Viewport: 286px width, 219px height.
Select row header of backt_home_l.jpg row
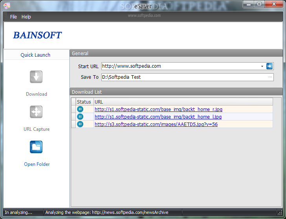73,117
